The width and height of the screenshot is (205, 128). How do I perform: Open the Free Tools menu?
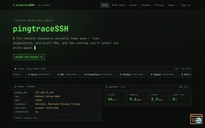(118, 5)
